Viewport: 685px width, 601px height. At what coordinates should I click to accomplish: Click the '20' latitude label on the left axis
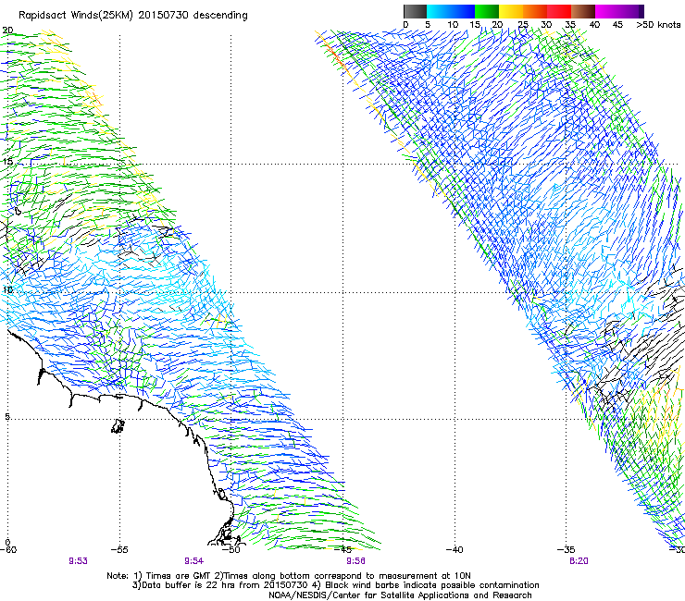tap(7, 31)
